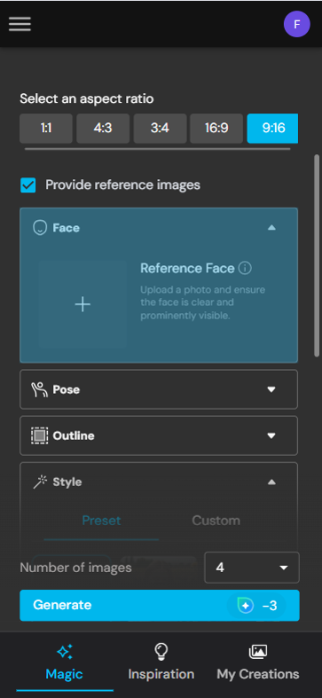Collapse the Style section arrow
This screenshot has width=322, height=698.
[271, 482]
